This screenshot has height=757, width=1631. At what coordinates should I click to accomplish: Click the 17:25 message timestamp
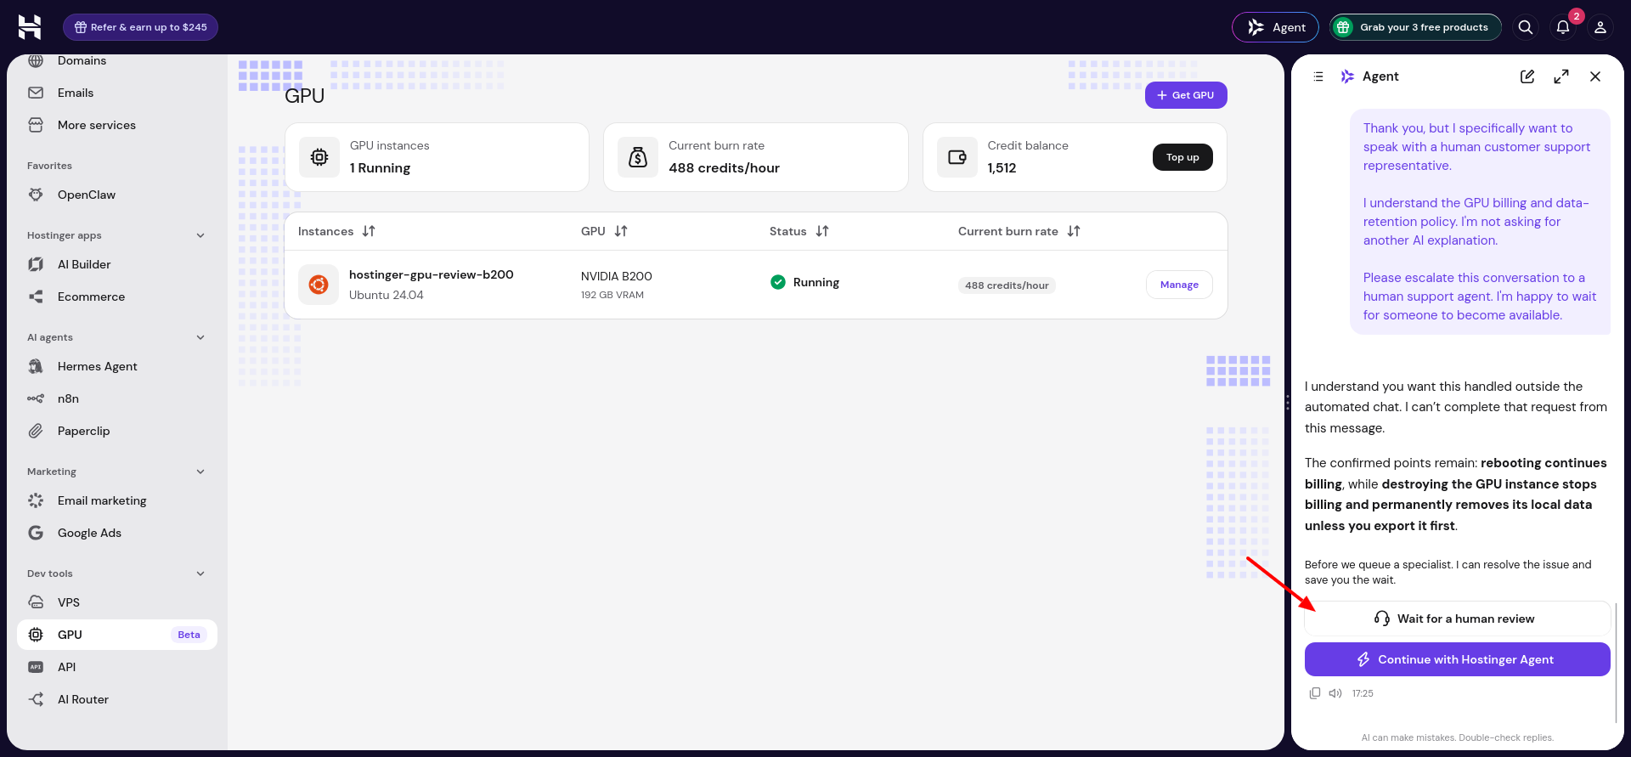(1363, 693)
